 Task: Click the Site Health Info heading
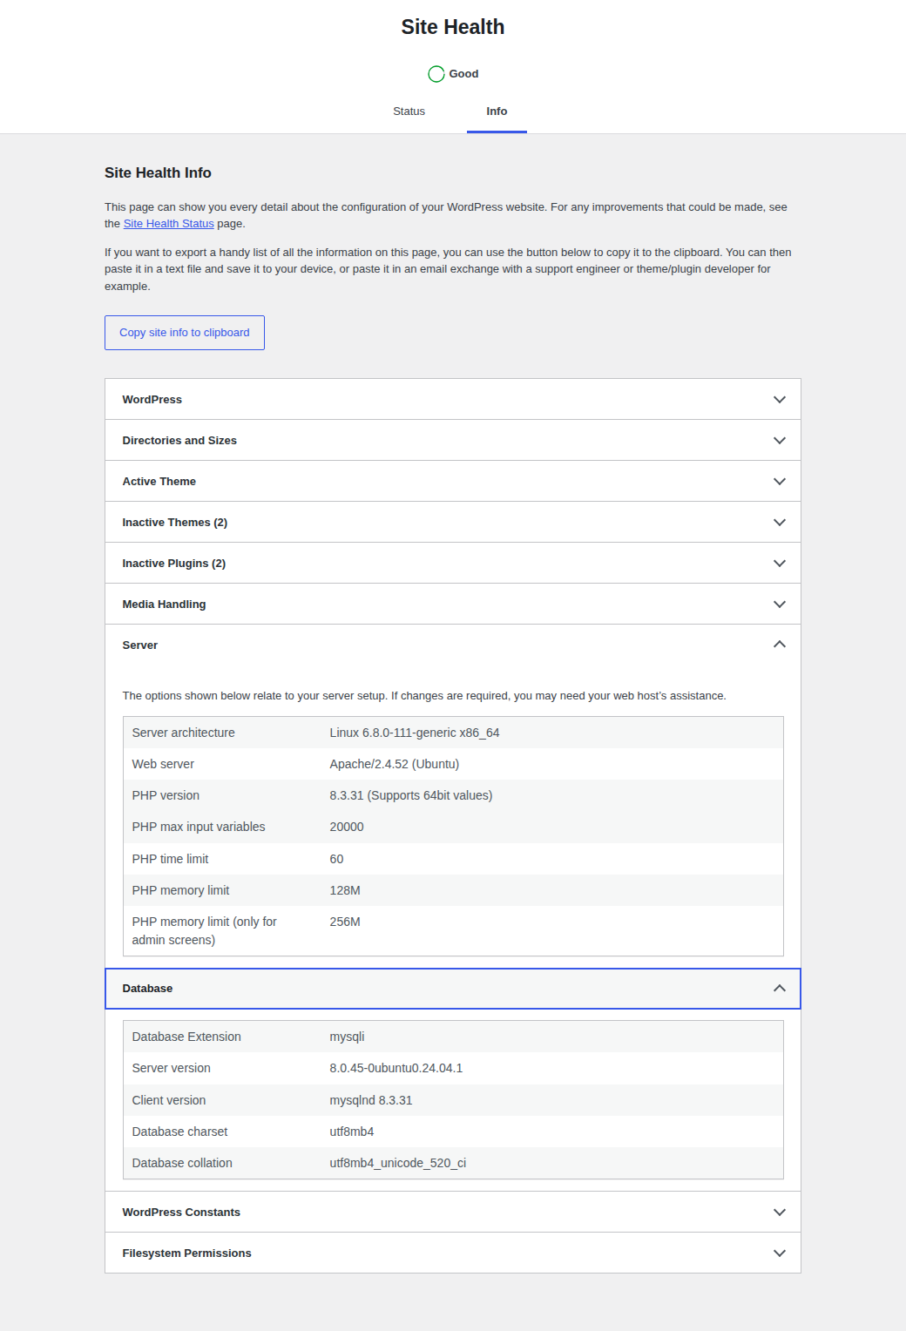158,172
